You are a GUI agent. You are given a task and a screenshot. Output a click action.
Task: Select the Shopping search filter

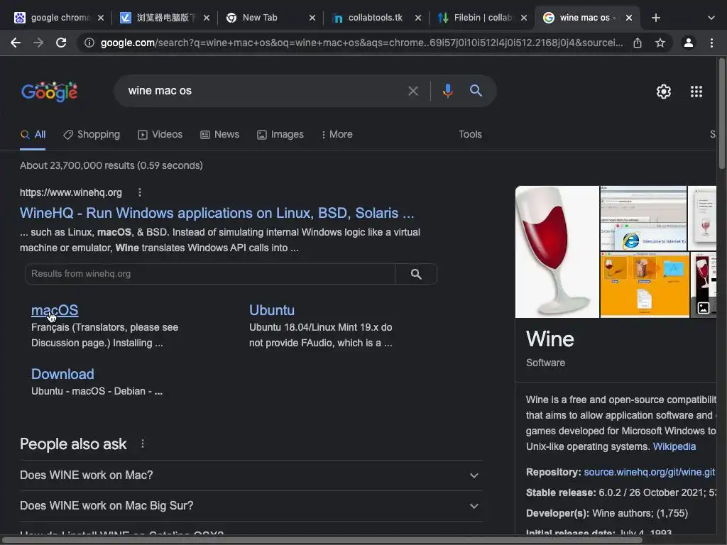(92, 134)
